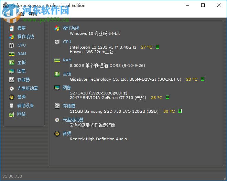Select 8.00GB DDR3 memory text

pyautogui.click(x=107, y=66)
